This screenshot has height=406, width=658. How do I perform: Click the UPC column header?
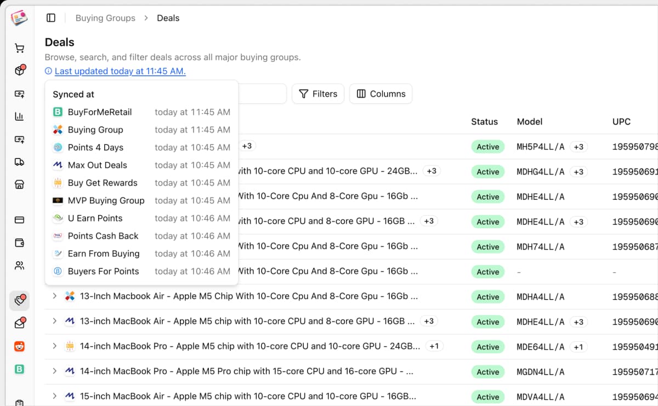(x=621, y=122)
